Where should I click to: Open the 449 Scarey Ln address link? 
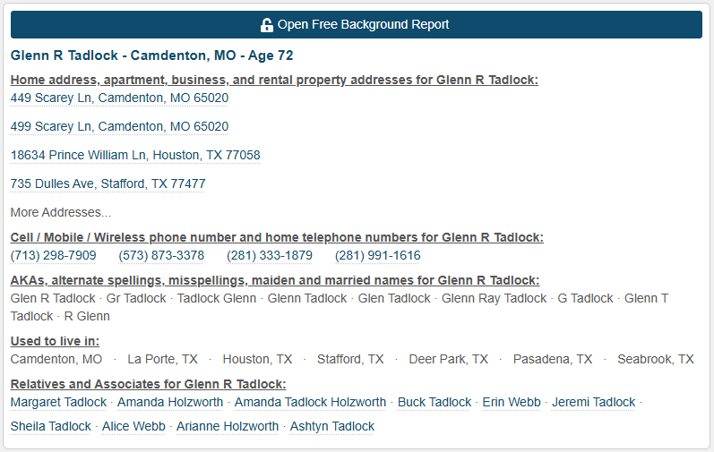tap(119, 98)
